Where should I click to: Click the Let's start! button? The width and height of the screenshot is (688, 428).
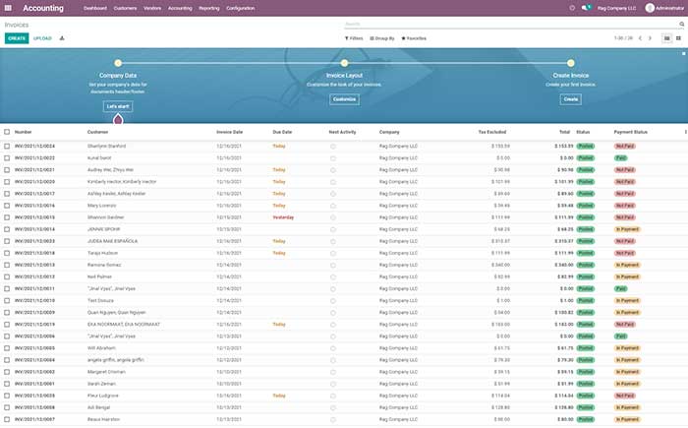(118, 106)
